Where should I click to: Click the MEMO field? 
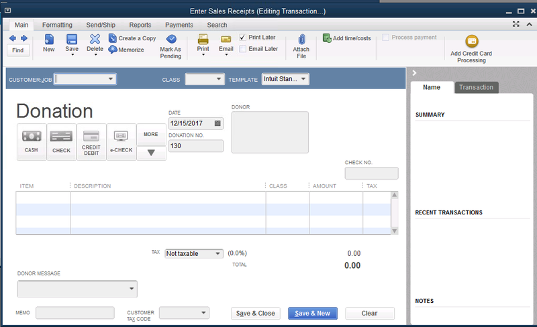pos(75,313)
